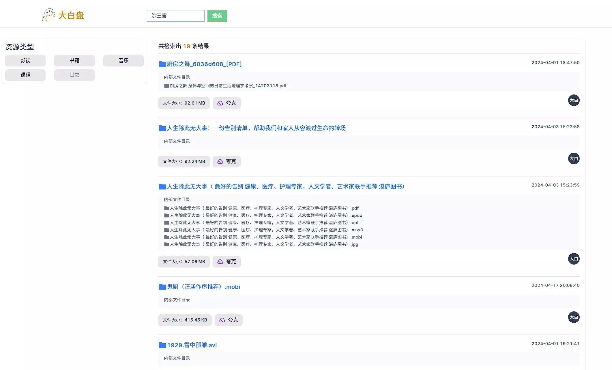Filter results by 书籍 resource type
Viewport: 612px width, 370px height.
tap(74, 61)
